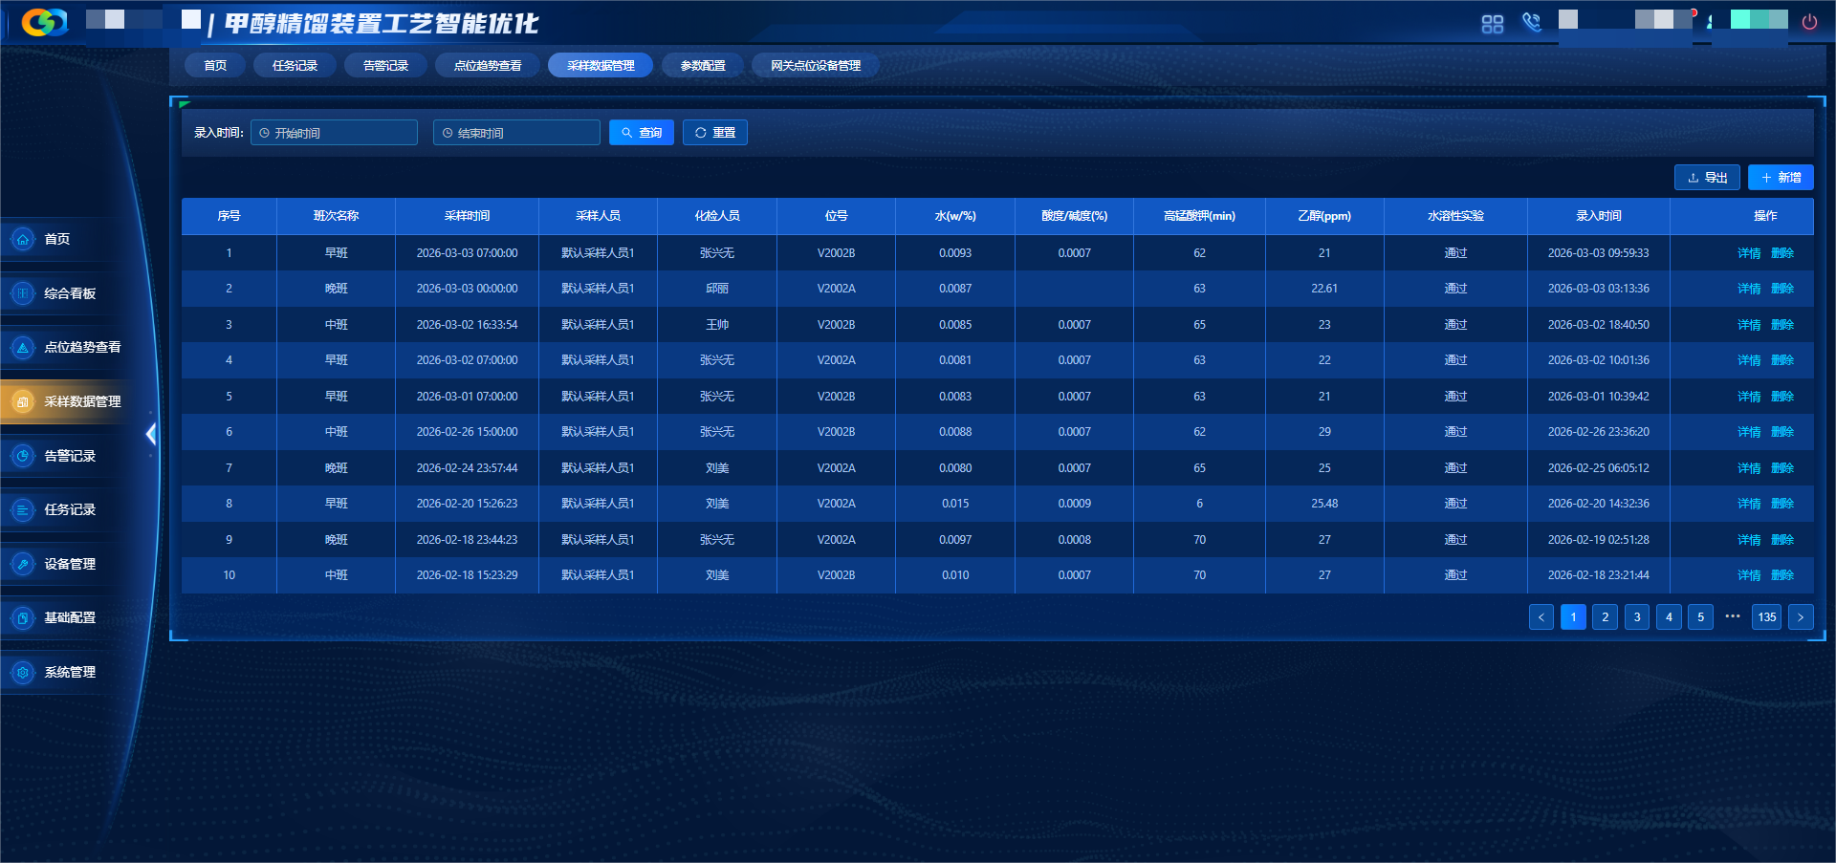Click the phone call icon in header

[x=1532, y=23]
